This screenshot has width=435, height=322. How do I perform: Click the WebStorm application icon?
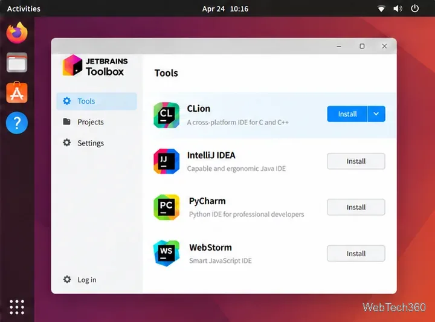[x=167, y=253]
